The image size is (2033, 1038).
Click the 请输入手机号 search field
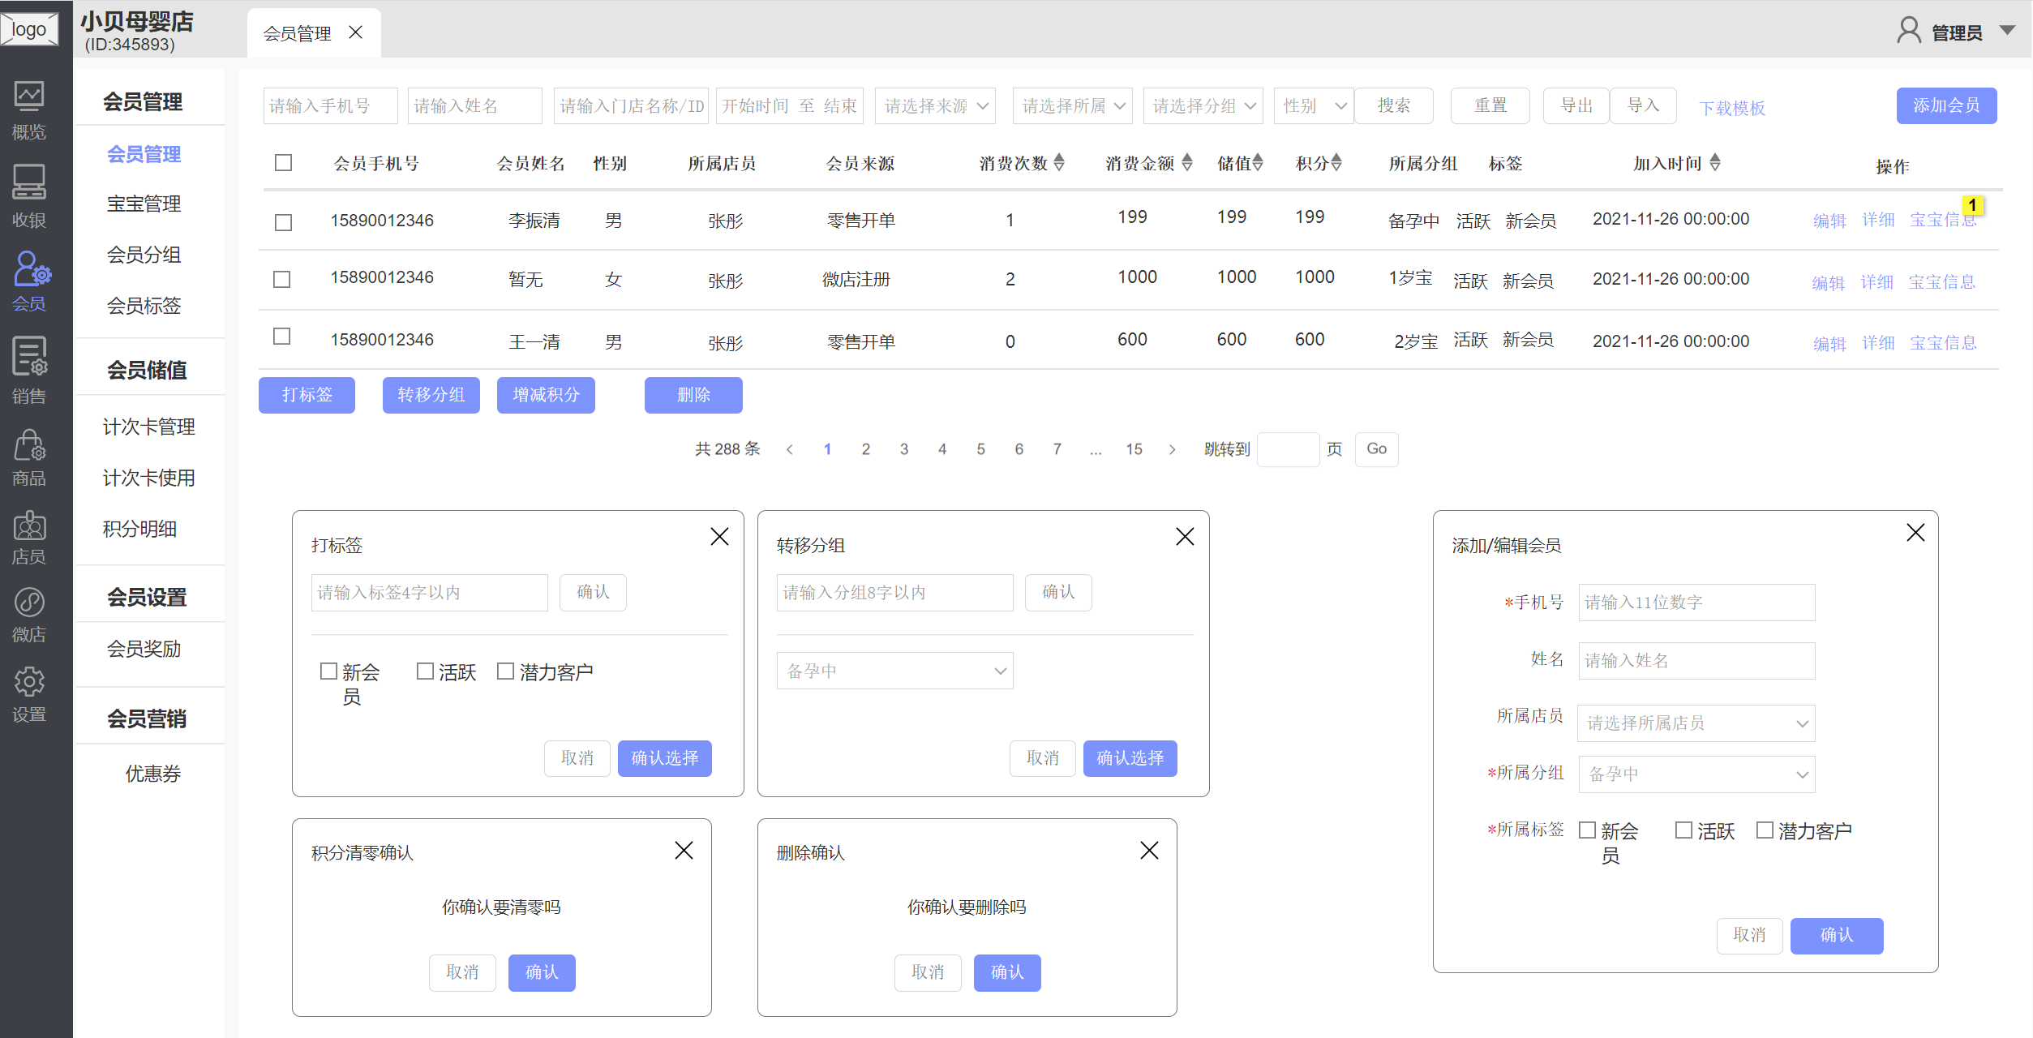pyautogui.click(x=331, y=106)
